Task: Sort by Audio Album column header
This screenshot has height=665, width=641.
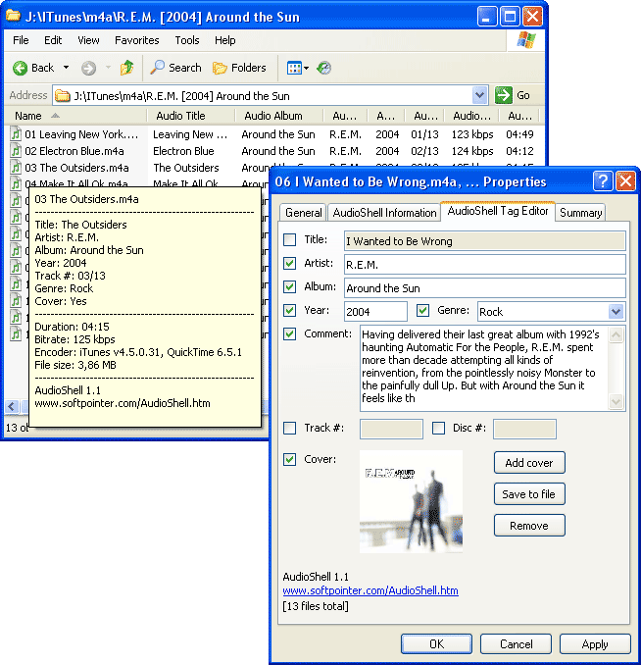Action: tap(279, 116)
